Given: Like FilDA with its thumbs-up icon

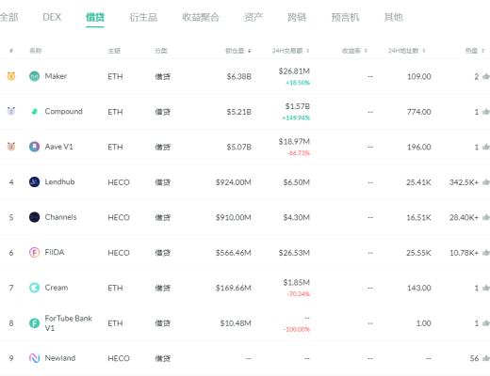Looking at the screenshot, I should tap(486, 253).
